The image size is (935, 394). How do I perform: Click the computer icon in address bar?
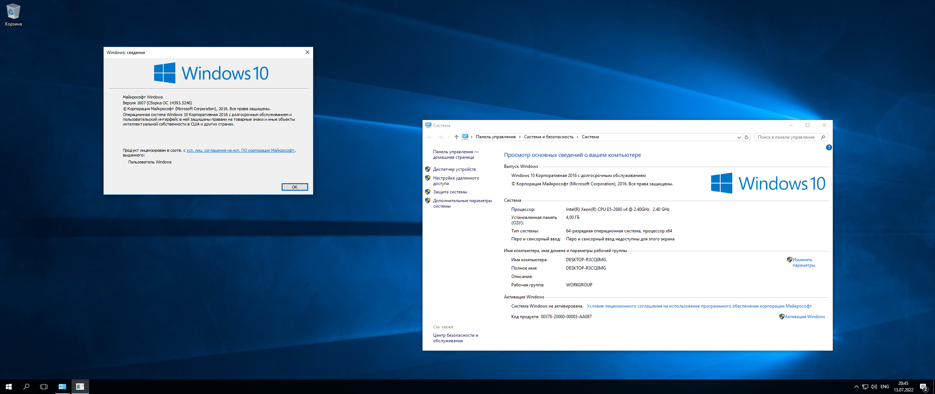click(x=465, y=137)
